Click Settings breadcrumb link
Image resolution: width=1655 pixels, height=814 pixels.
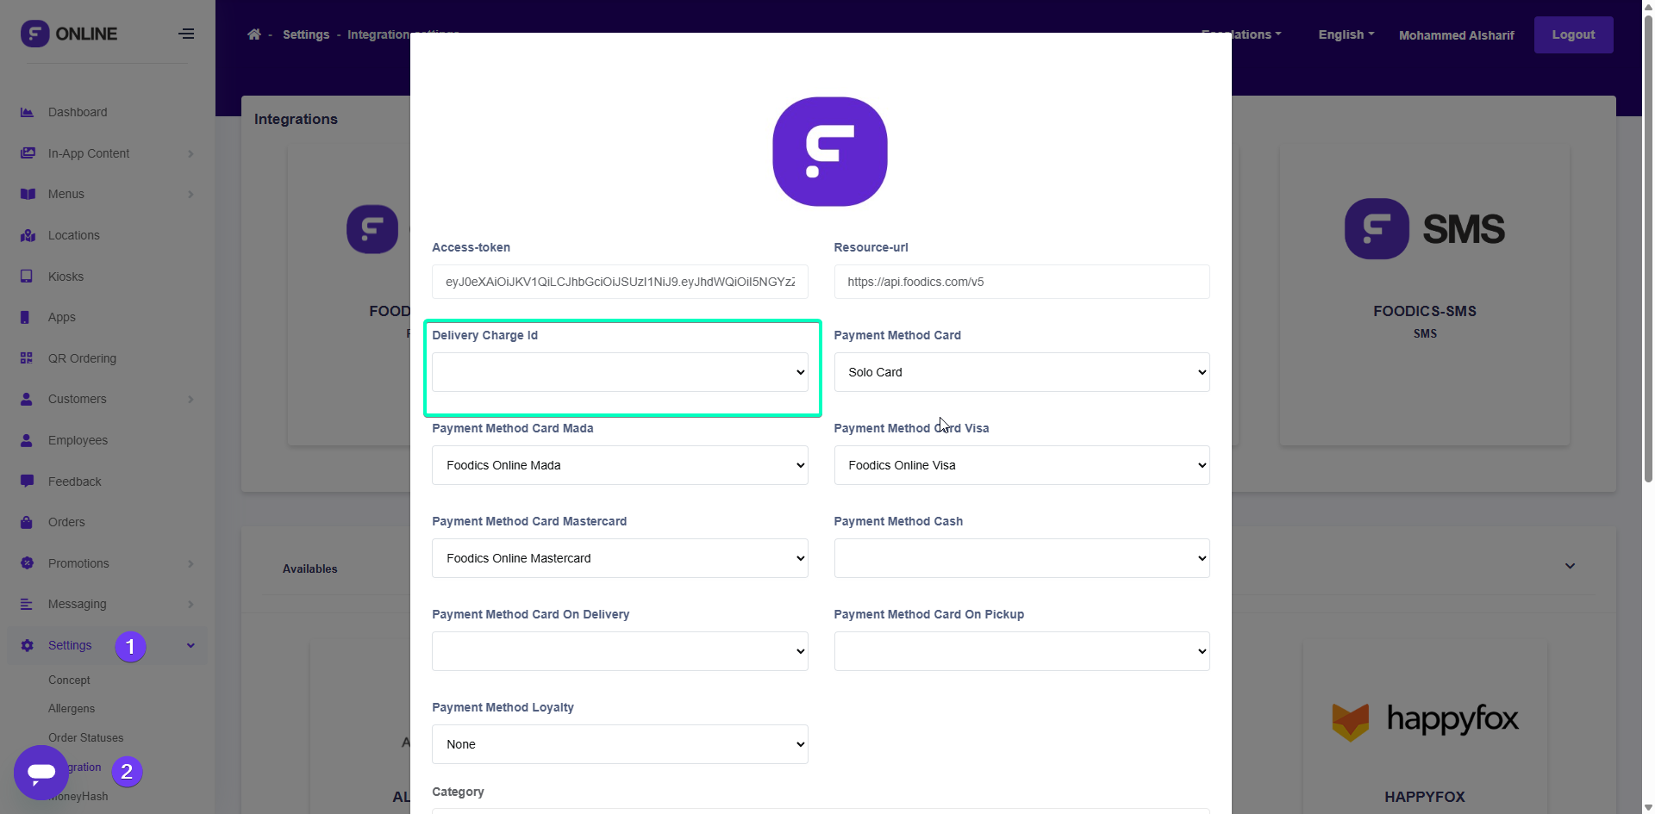pyautogui.click(x=306, y=34)
